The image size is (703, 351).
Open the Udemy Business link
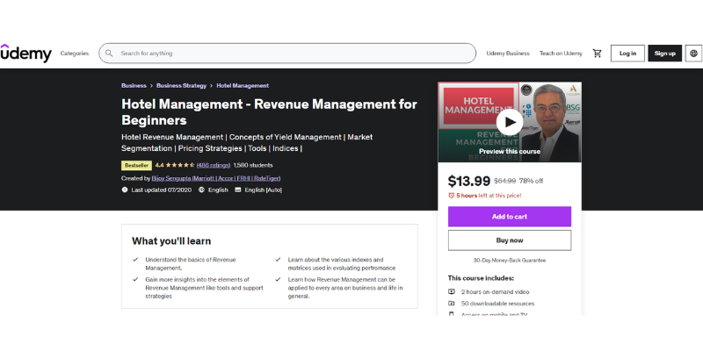tap(508, 54)
